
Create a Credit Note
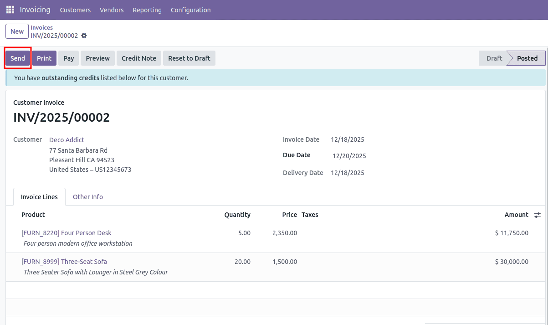pos(138,58)
